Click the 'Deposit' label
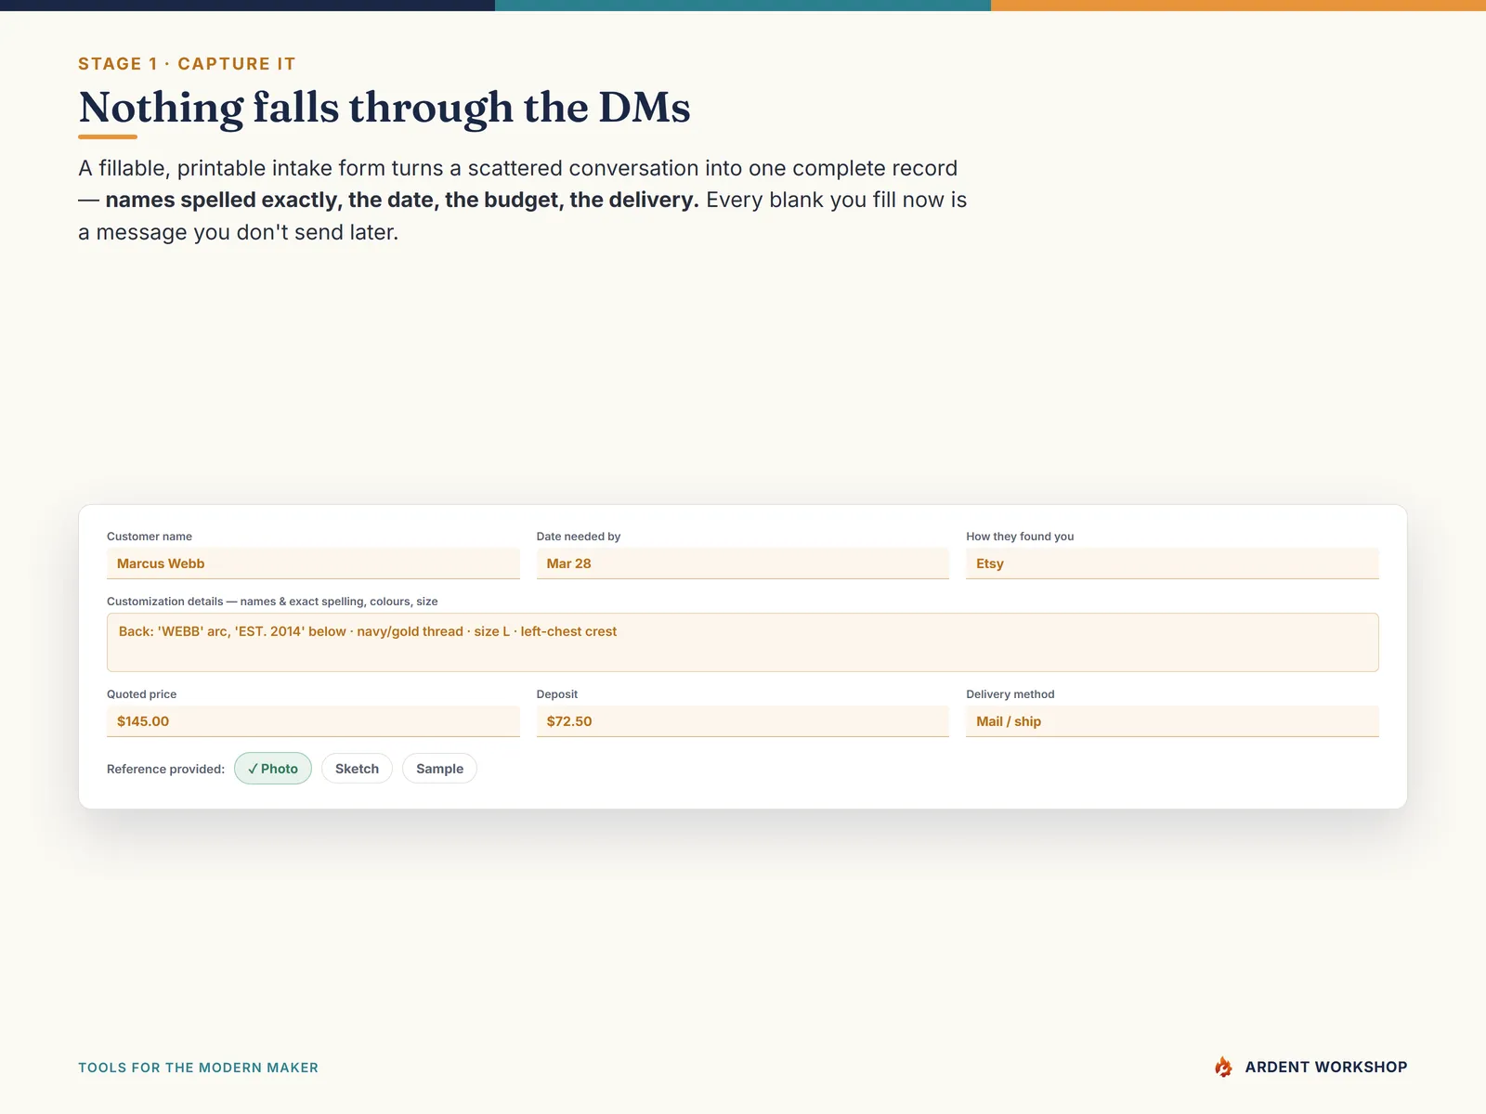Image resolution: width=1486 pixels, height=1114 pixels. tap(557, 694)
